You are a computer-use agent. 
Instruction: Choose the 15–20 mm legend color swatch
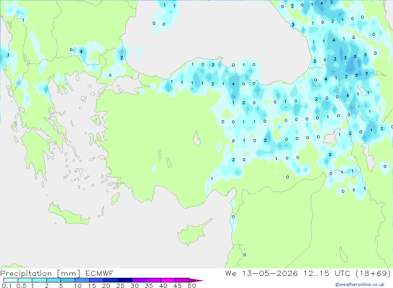[x=96, y=280]
